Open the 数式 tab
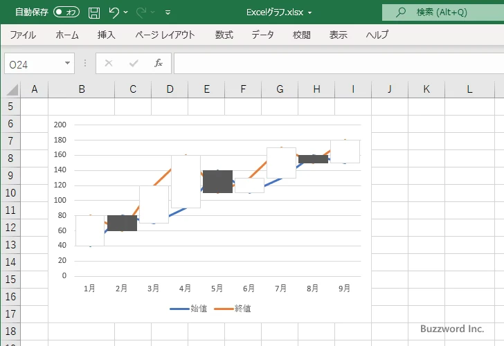The image size is (504, 346). (x=224, y=35)
